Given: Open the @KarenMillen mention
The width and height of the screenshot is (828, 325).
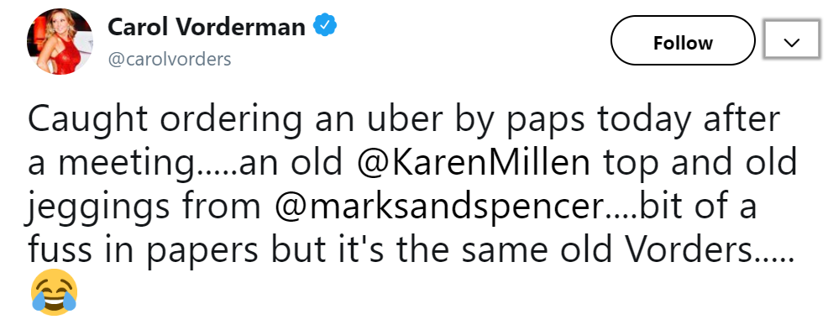Looking at the screenshot, I should point(474,163).
